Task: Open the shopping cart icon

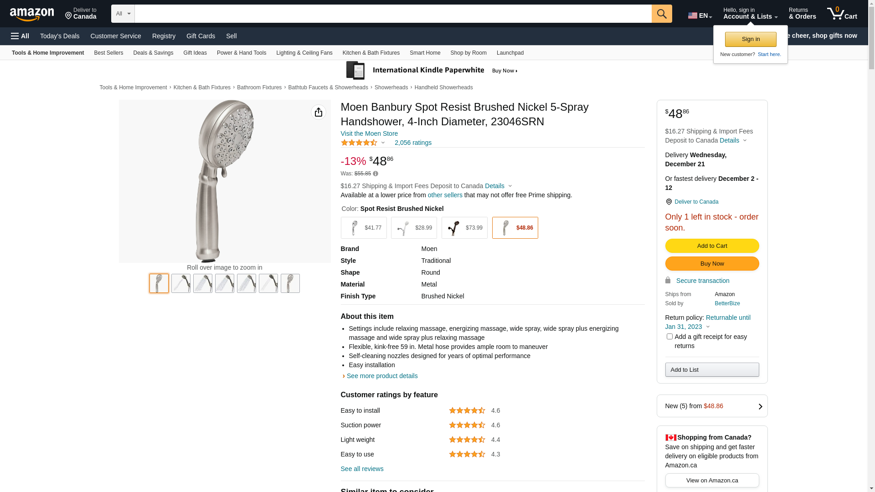Action: point(841,14)
